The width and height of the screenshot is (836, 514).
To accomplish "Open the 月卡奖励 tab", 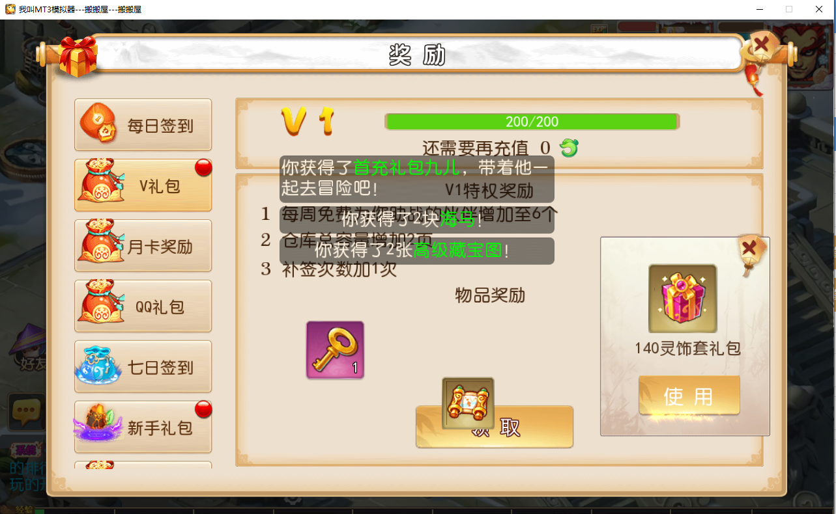I will coord(143,246).
